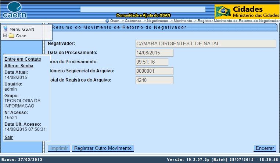Click the CAERN logo
The image size is (280, 163).
pos(15,10)
